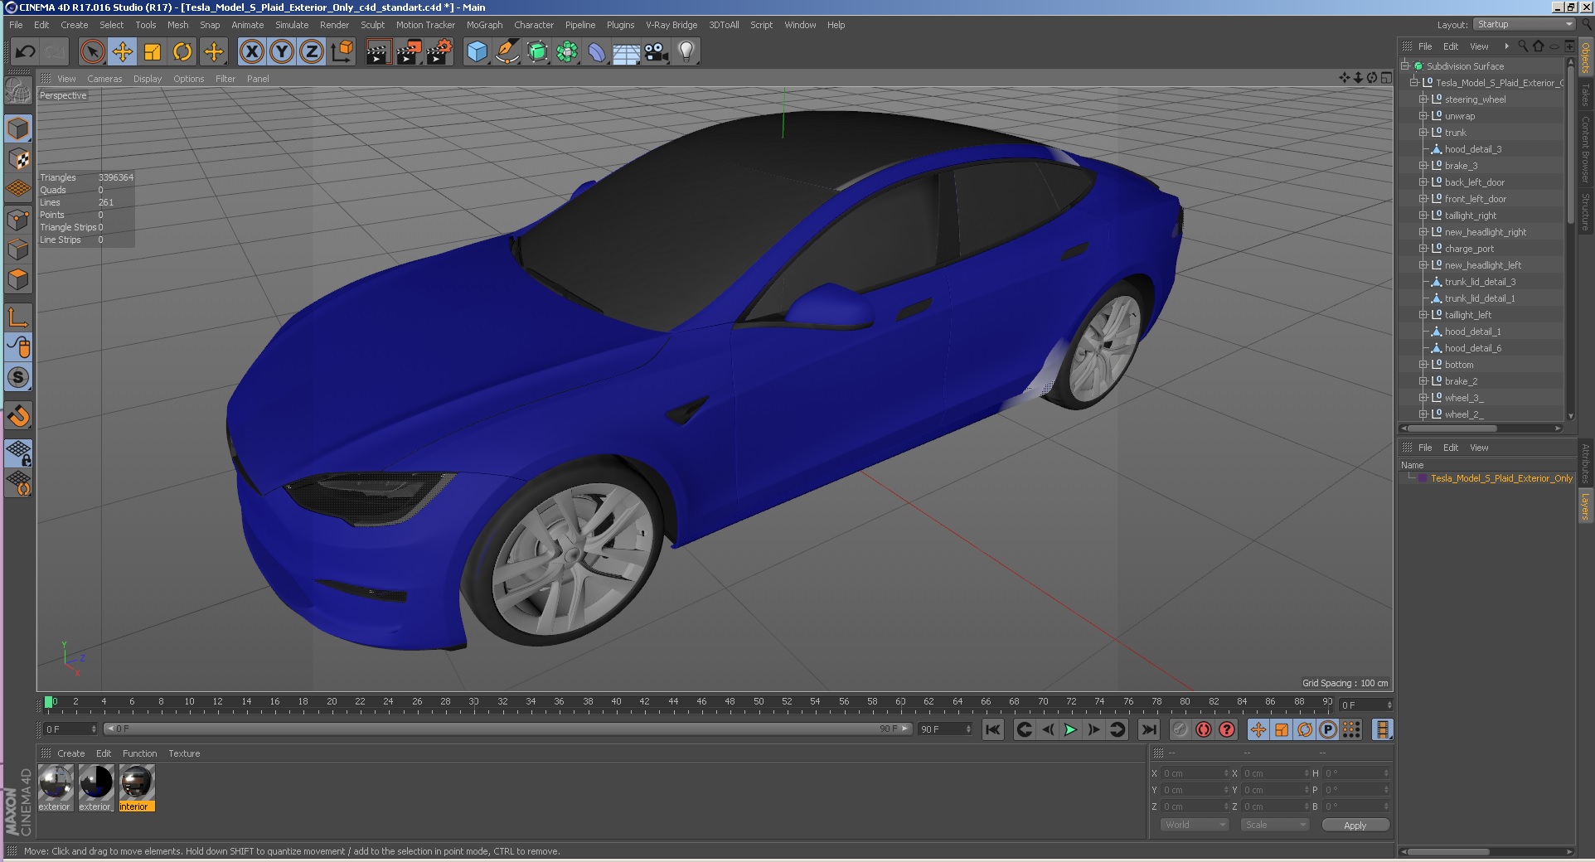Toggle Z axis lock
This screenshot has width=1595, height=862.
click(312, 52)
